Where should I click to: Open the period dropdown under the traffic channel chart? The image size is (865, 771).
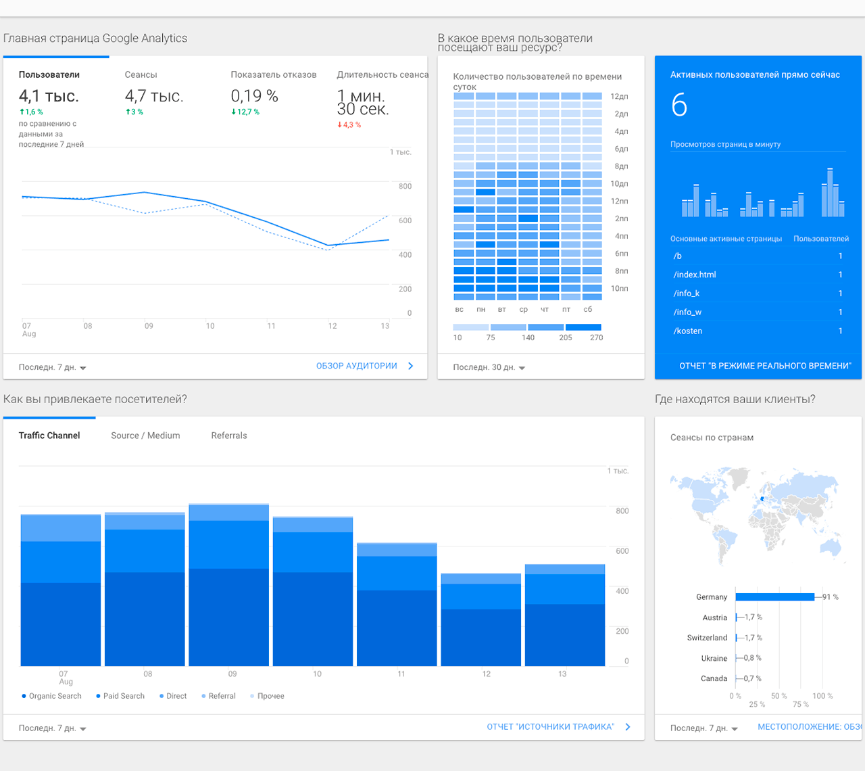pos(53,728)
